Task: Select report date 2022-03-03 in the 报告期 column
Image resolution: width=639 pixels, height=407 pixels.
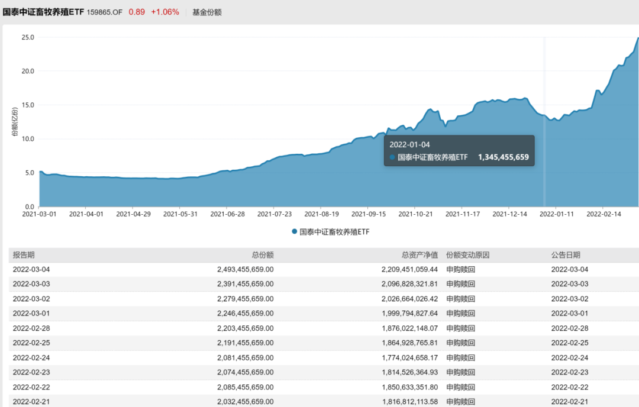Action: (31, 284)
